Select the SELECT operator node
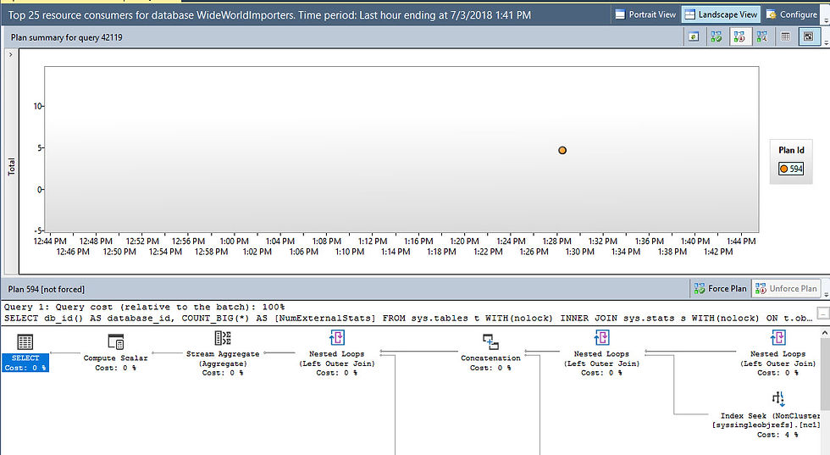Screen dimensions: 830x455 25,352
